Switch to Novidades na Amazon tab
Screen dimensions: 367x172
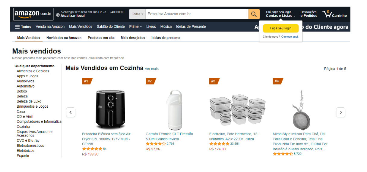tap(64, 38)
